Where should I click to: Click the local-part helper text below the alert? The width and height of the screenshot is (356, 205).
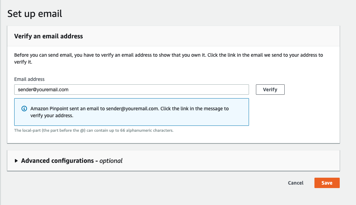coord(94,130)
